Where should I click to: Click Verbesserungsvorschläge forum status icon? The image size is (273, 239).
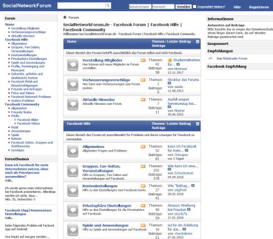[x=72, y=84]
